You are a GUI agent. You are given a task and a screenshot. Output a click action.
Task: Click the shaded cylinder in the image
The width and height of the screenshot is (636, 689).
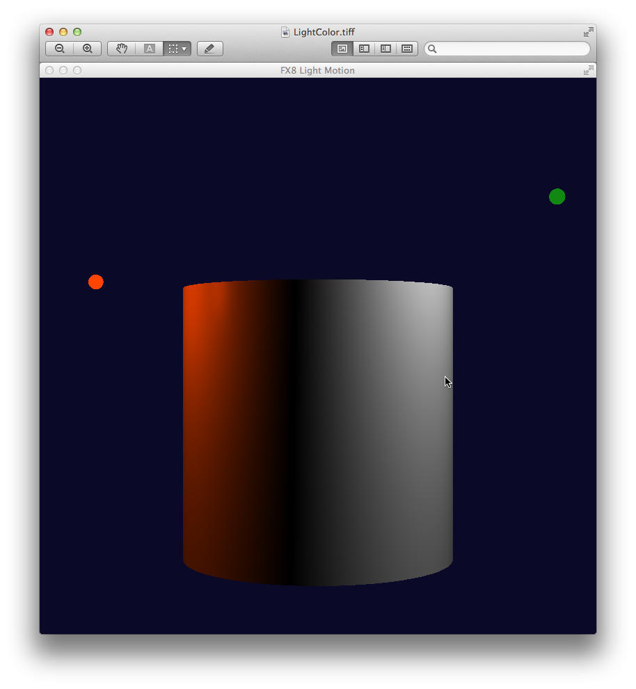(317, 431)
